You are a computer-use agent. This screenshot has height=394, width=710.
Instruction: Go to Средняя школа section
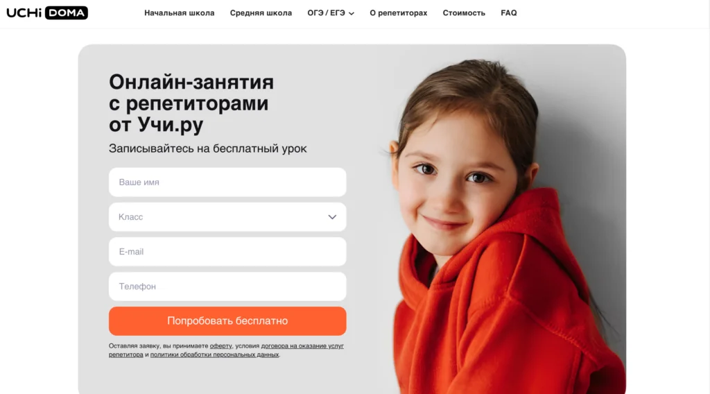(261, 13)
